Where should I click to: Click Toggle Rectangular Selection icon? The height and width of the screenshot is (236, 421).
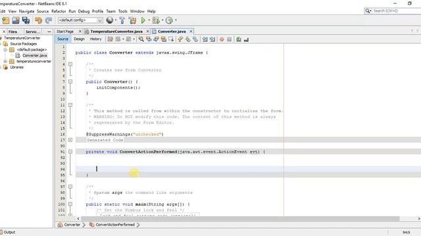click(171, 39)
